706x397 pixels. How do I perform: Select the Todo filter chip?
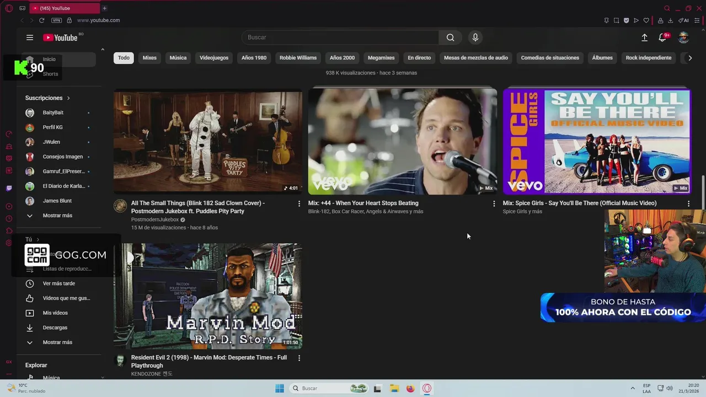tap(124, 58)
